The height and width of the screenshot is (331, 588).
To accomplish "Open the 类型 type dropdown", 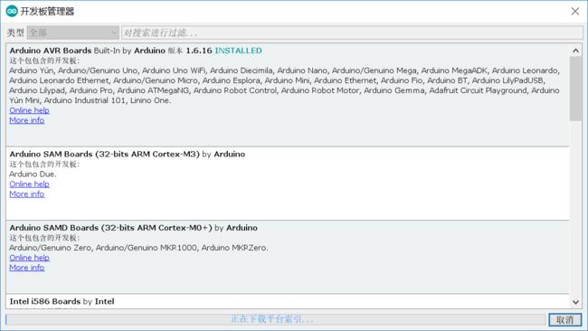I will point(72,33).
